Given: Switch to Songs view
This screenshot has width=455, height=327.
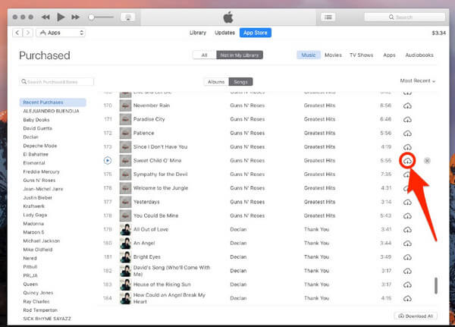Looking at the screenshot, I should (240, 82).
